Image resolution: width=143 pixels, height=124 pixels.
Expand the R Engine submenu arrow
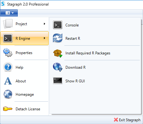(45, 38)
